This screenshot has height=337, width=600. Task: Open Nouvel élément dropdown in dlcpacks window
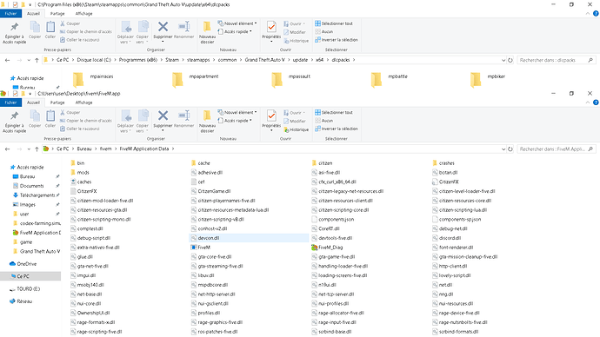tap(237, 23)
